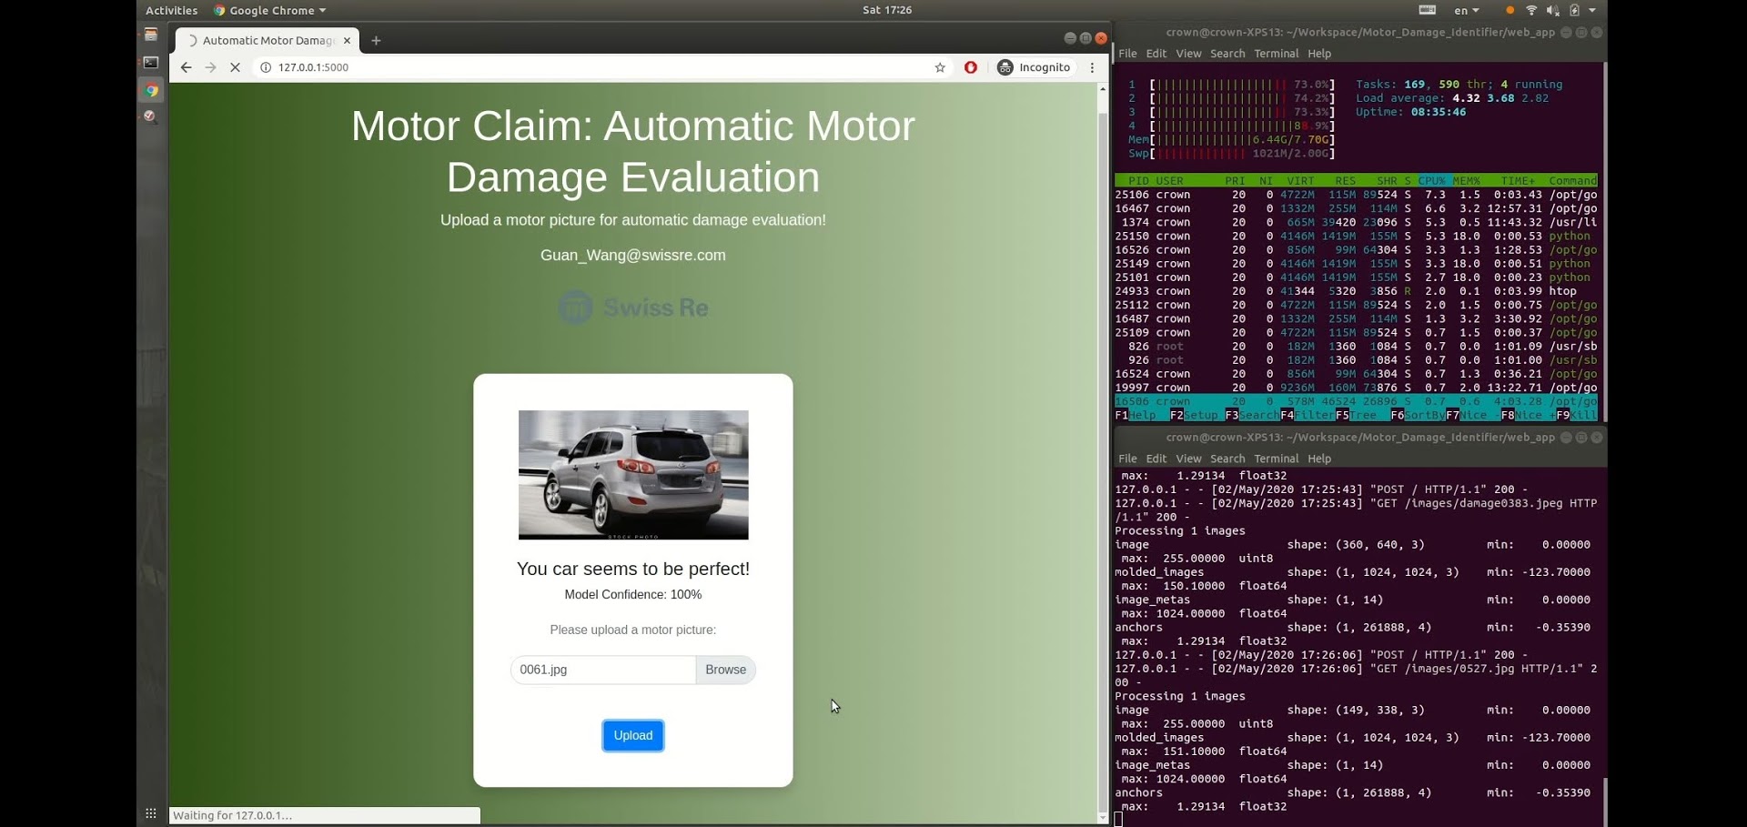This screenshot has width=1747, height=827.
Task: Click the orange recording indicator in top bar
Action: pyautogui.click(x=1510, y=10)
